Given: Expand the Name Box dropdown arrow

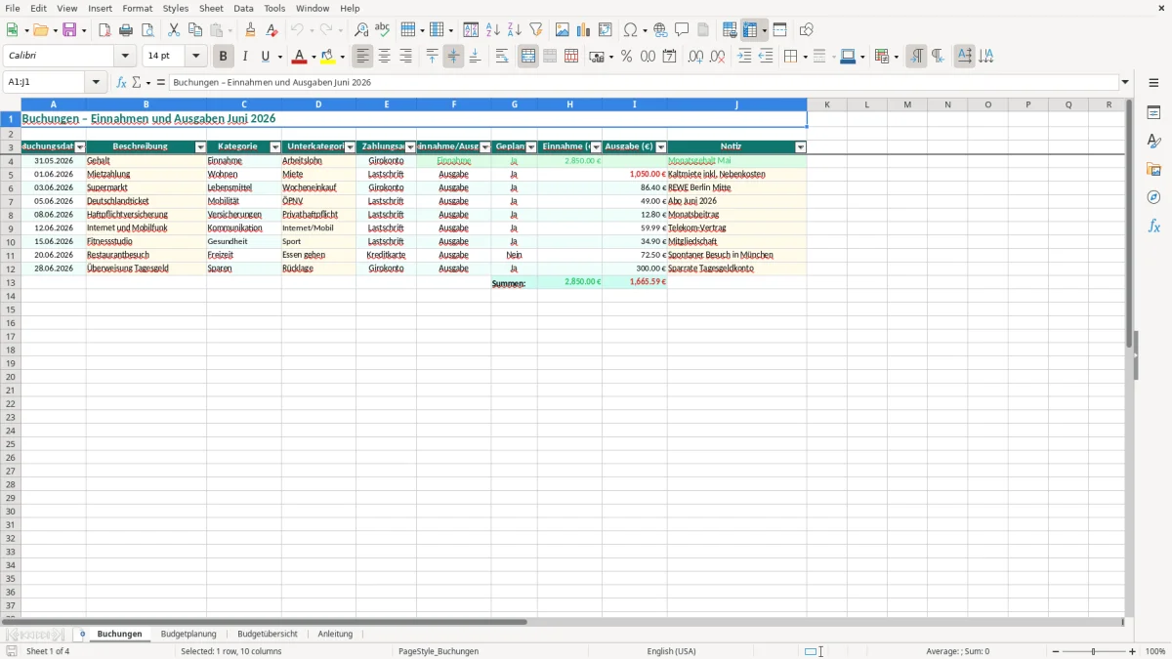Looking at the screenshot, I should (x=96, y=83).
